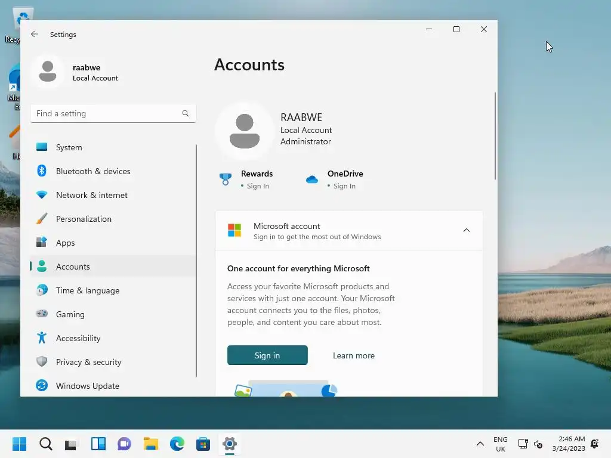
Task: Click the Windows Update sync icon
Action: coord(42,386)
